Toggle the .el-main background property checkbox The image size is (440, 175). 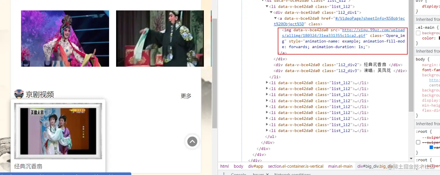pyautogui.click(x=418, y=33)
